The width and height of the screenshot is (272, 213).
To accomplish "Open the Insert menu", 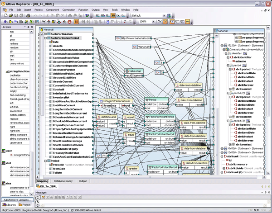I will pos(28,10).
